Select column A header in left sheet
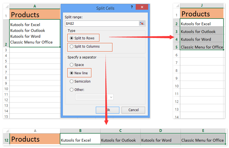The height and width of the screenshot is (148, 229). tap(35, 6)
